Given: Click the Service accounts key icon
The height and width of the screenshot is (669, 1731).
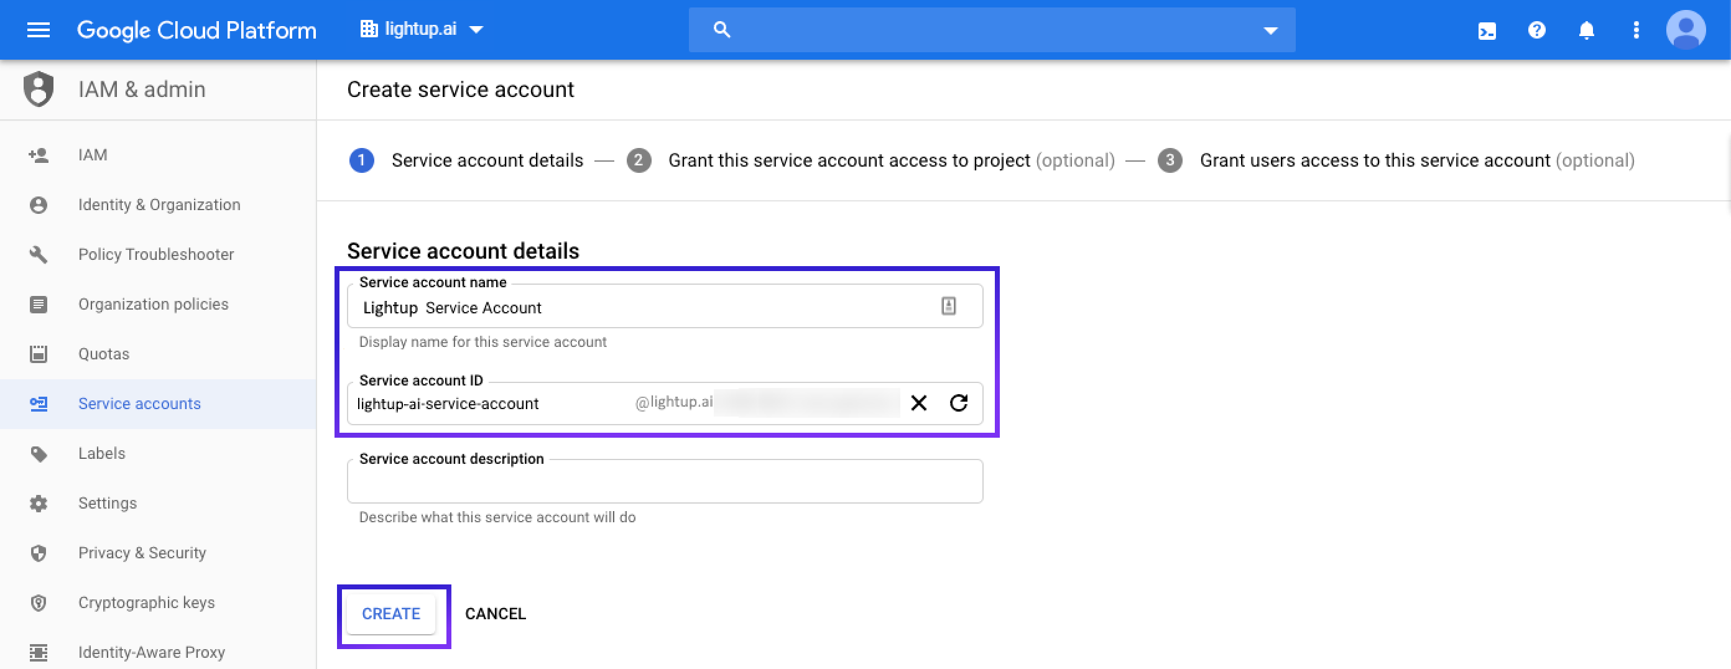Looking at the screenshot, I should point(39,404).
